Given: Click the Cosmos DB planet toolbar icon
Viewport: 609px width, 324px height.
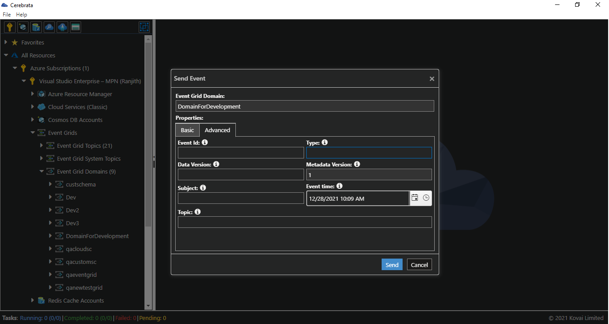Looking at the screenshot, I should click(x=23, y=27).
